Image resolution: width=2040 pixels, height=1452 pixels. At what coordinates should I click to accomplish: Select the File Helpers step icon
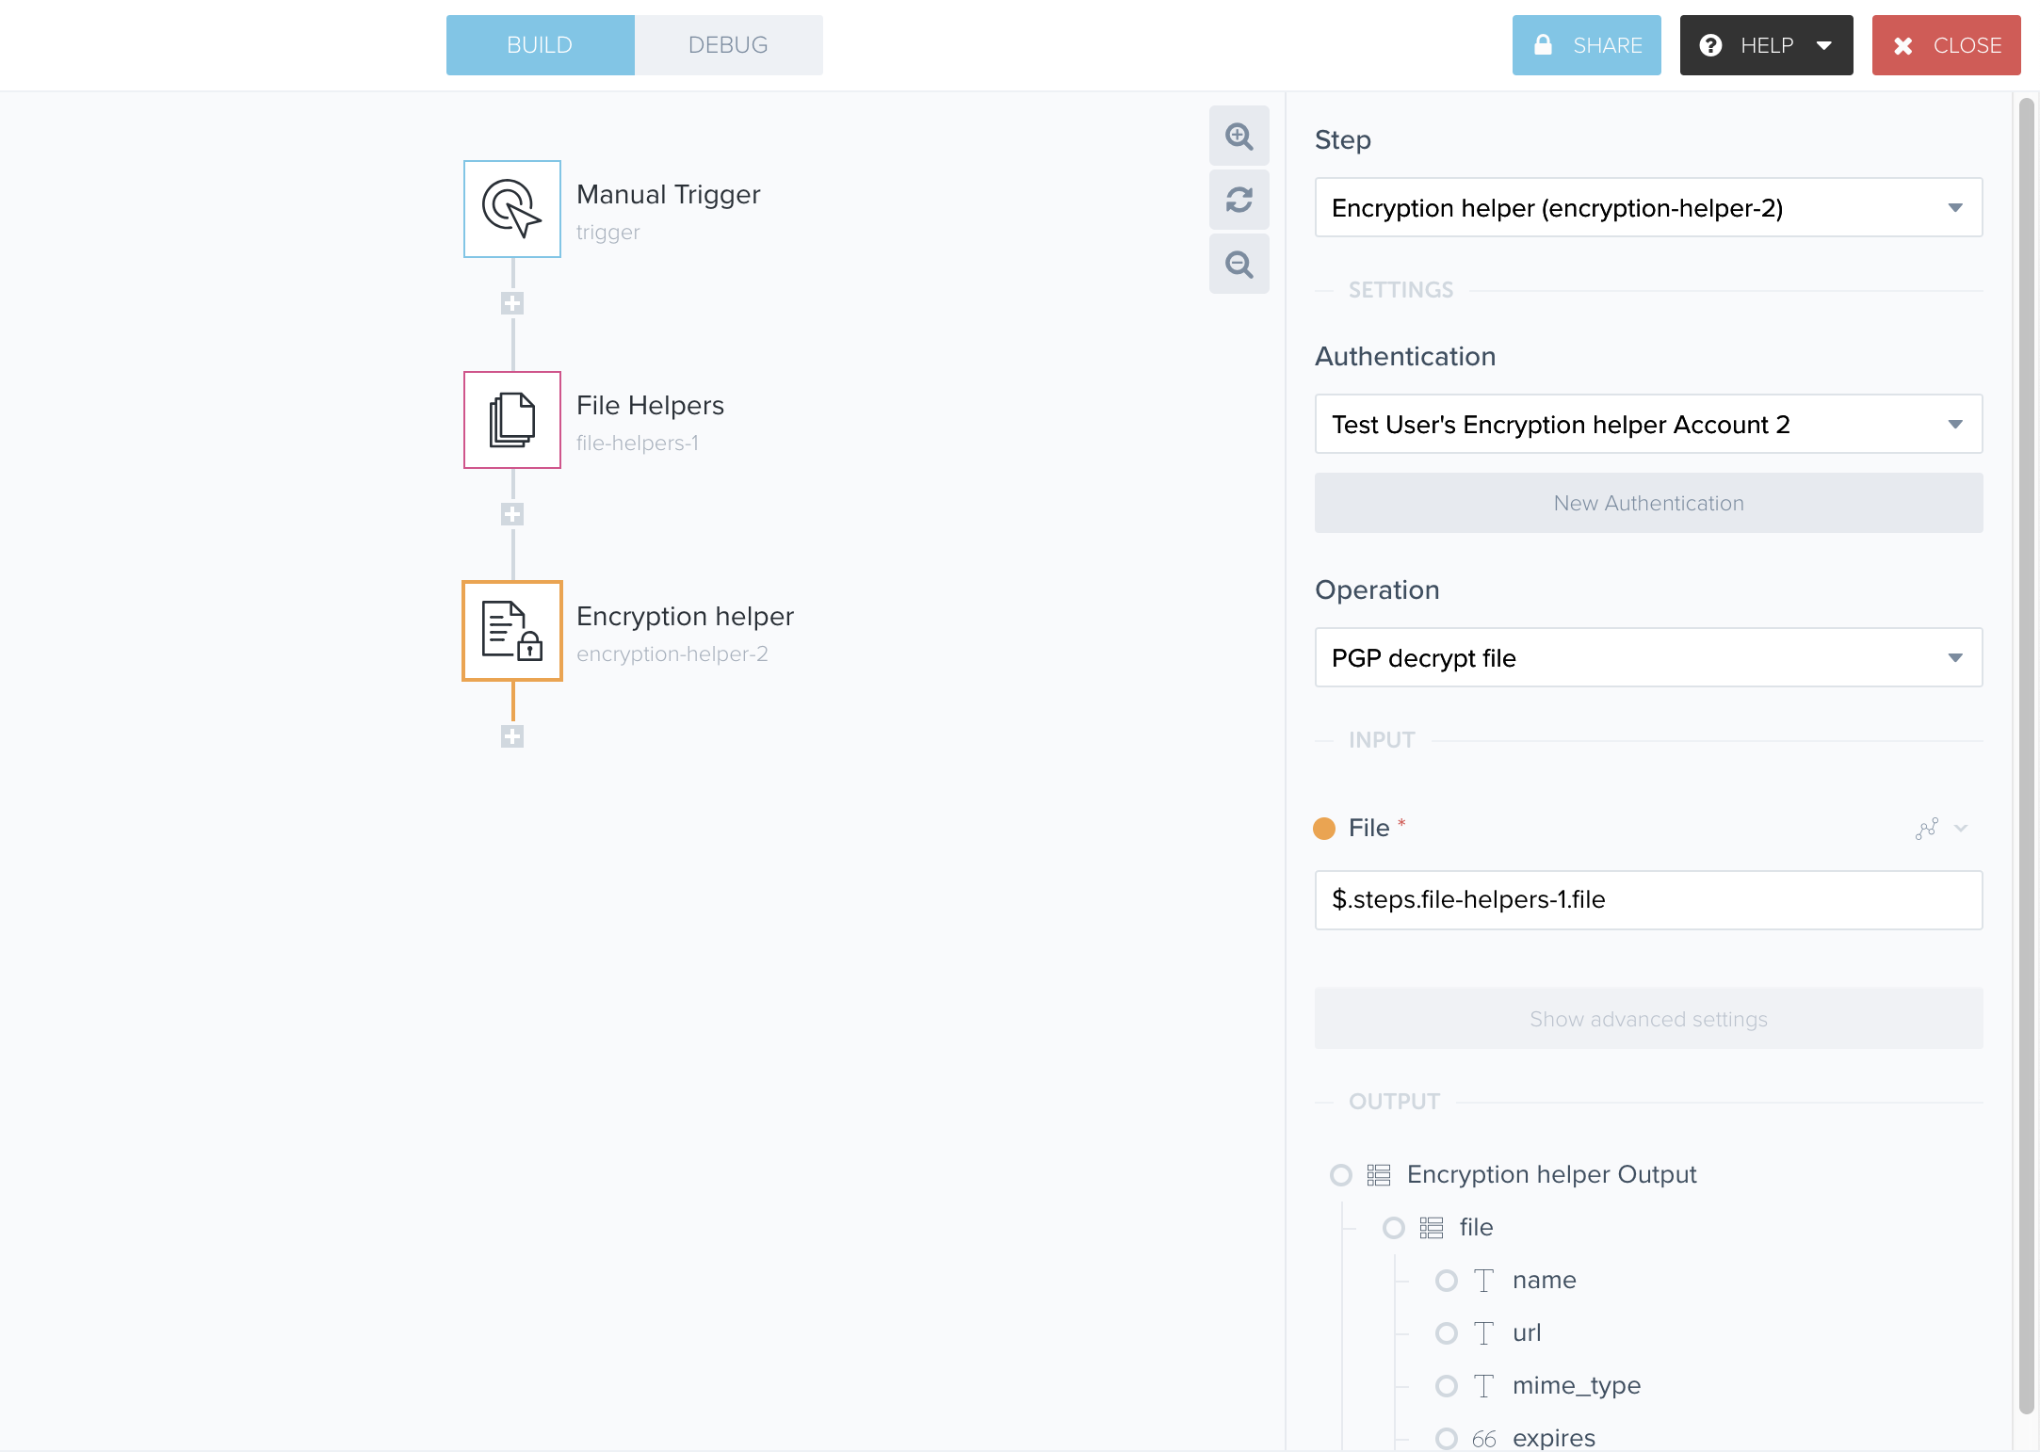coord(511,419)
